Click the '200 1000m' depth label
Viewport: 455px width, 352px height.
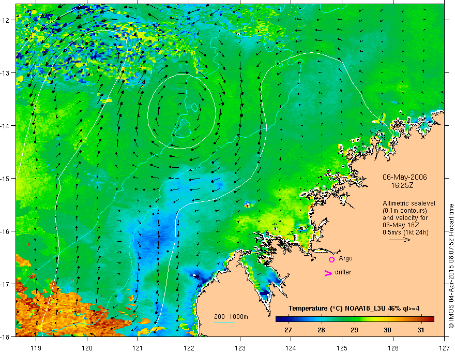[231, 317]
